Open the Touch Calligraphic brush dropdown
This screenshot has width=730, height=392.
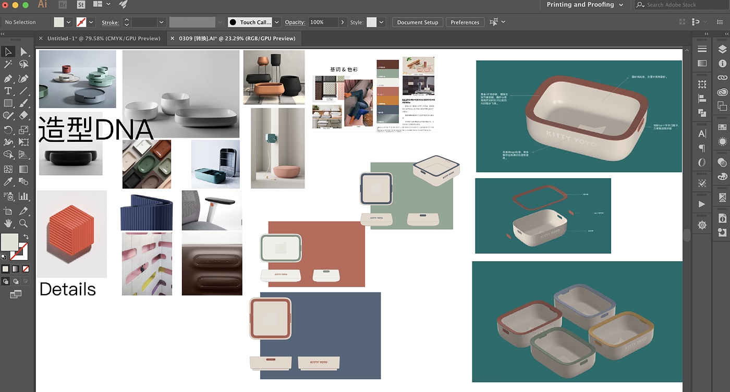point(276,22)
